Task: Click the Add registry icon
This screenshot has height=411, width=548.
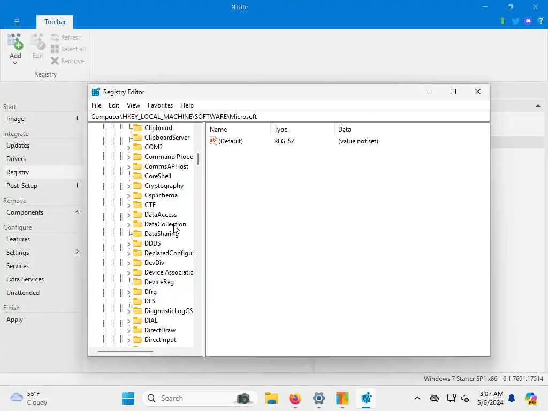Action: (16, 42)
